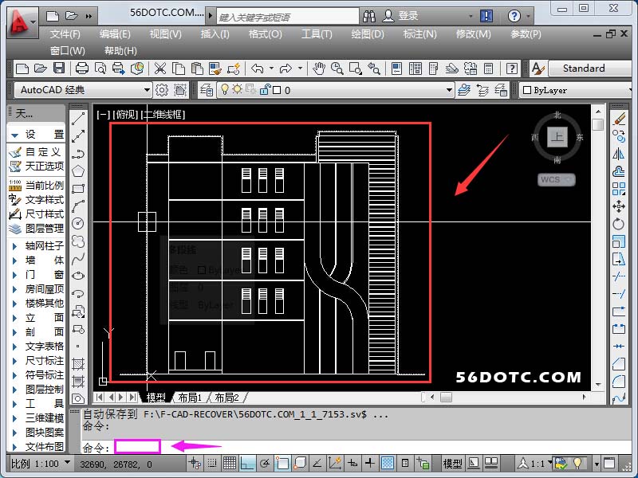The width and height of the screenshot is (638, 478).
Task: Click the Cut scissors icon
Action: pyautogui.click(x=160, y=69)
